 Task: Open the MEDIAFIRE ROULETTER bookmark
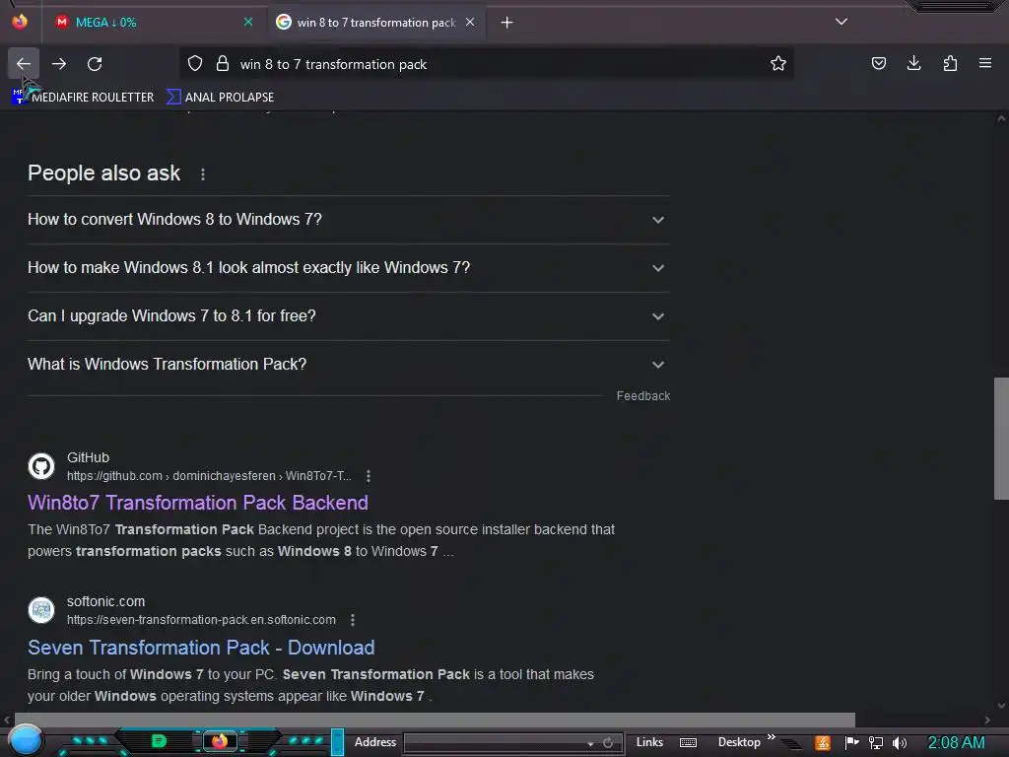84,98
